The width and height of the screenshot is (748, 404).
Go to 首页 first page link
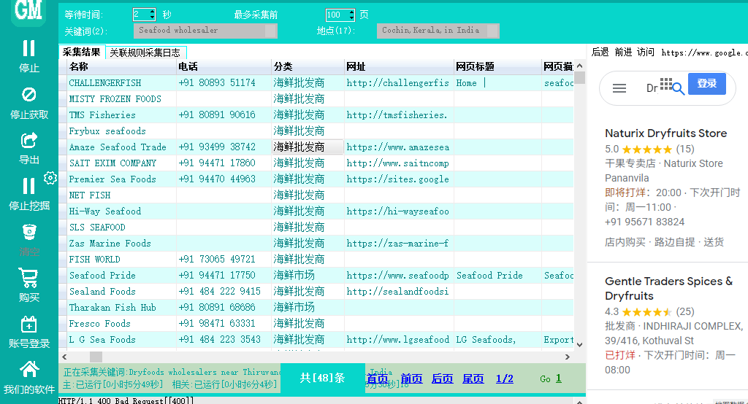click(x=378, y=378)
